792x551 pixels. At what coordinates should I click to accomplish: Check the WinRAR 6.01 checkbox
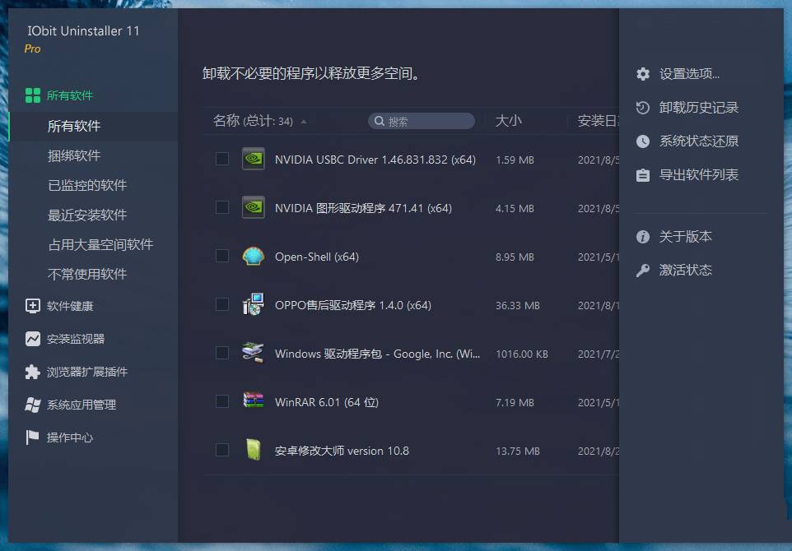click(221, 402)
